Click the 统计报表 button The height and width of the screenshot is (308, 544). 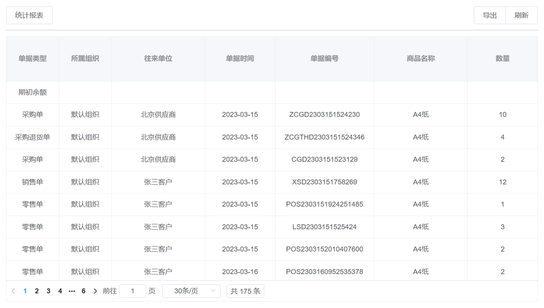click(29, 15)
